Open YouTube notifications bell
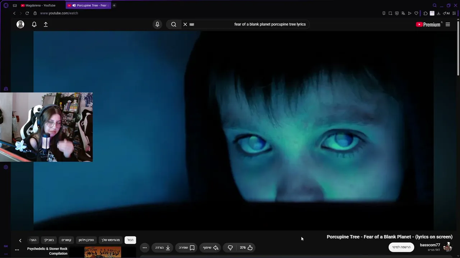The width and height of the screenshot is (460, 258). click(34, 24)
